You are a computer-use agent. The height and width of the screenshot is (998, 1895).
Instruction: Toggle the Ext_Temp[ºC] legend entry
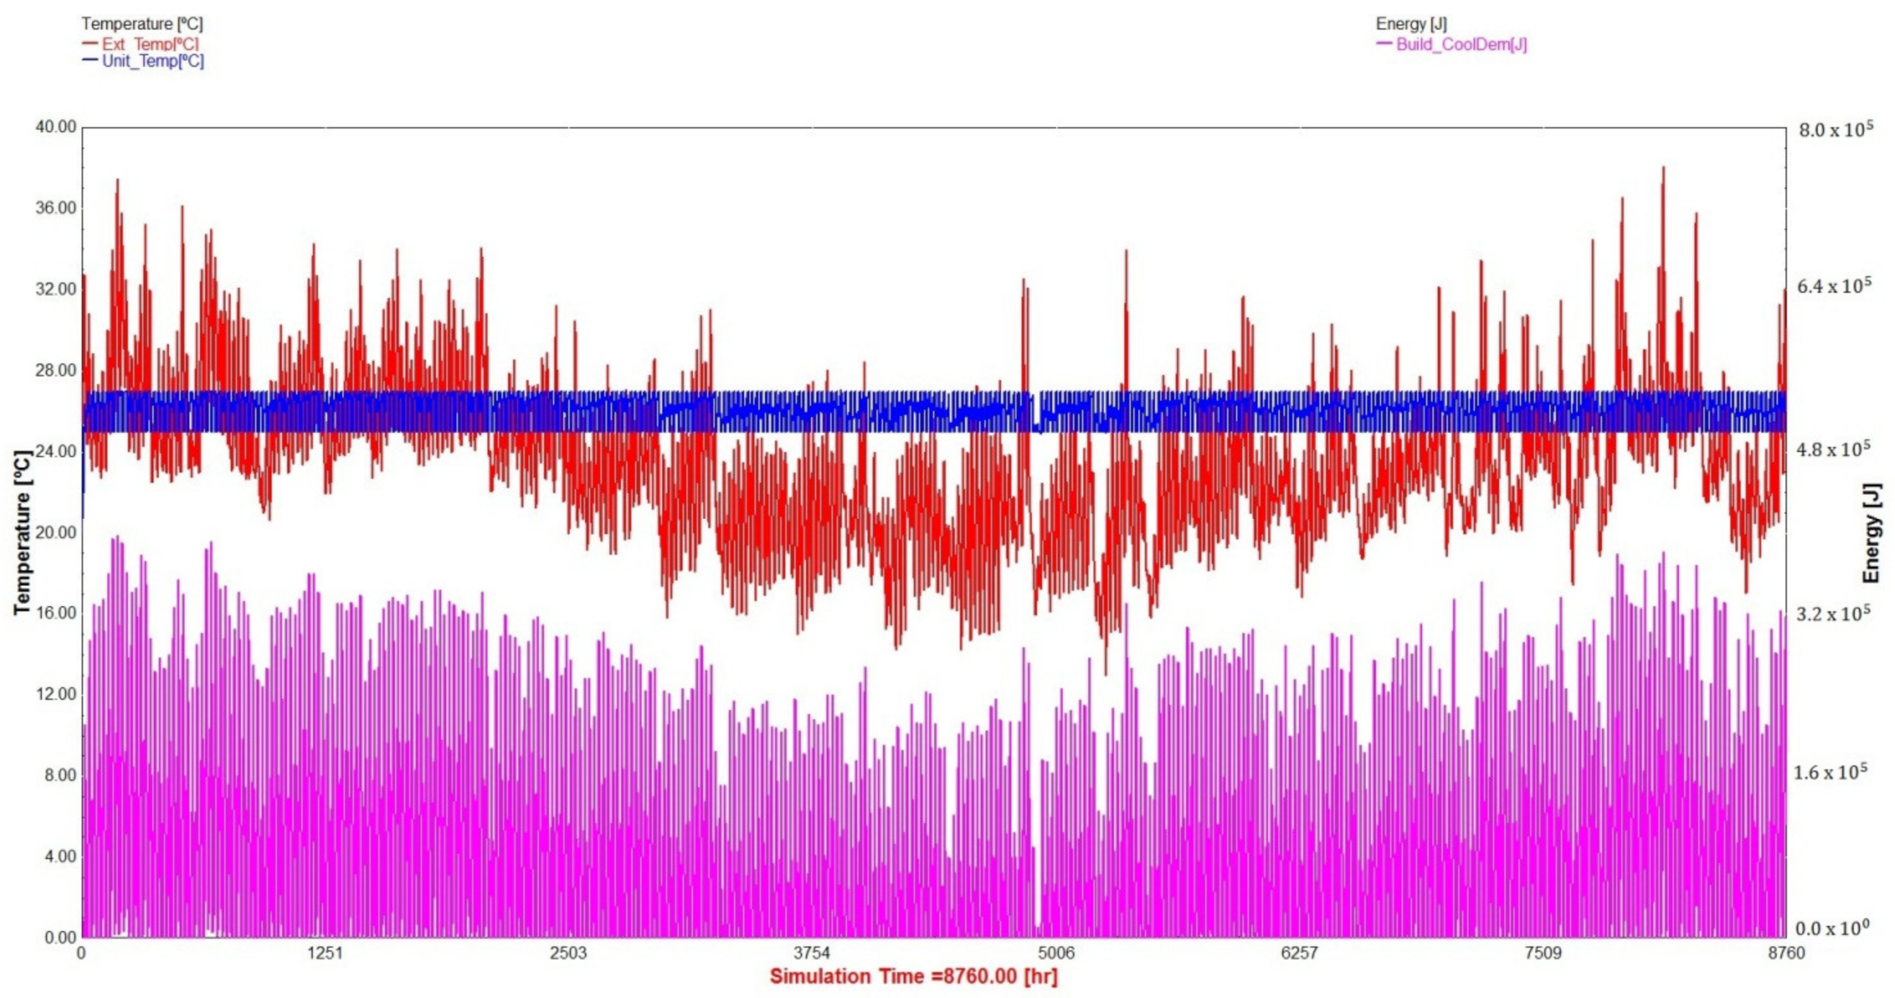pyautogui.click(x=150, y=44)
